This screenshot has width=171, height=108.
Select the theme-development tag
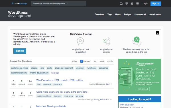coord(39,73)
